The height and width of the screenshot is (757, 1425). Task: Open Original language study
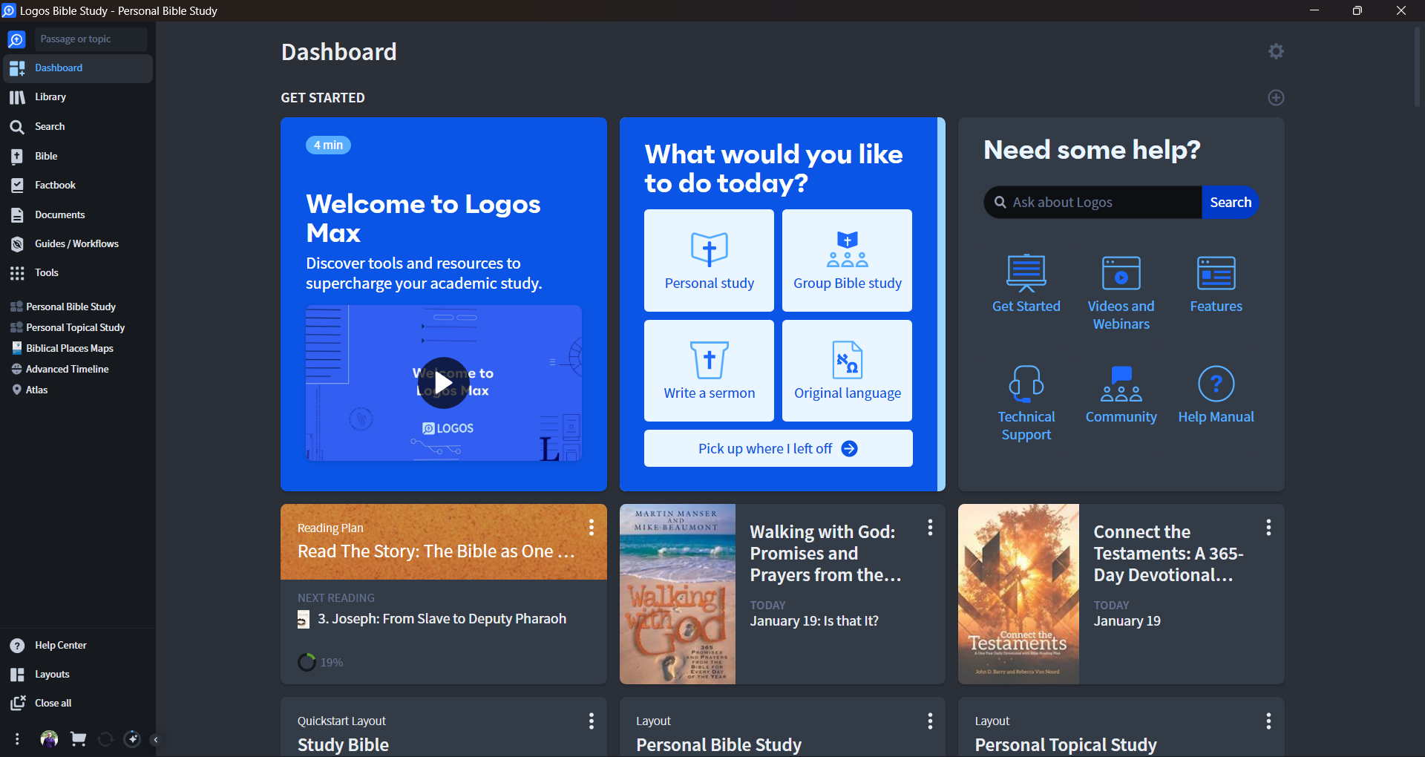point(846,370)
